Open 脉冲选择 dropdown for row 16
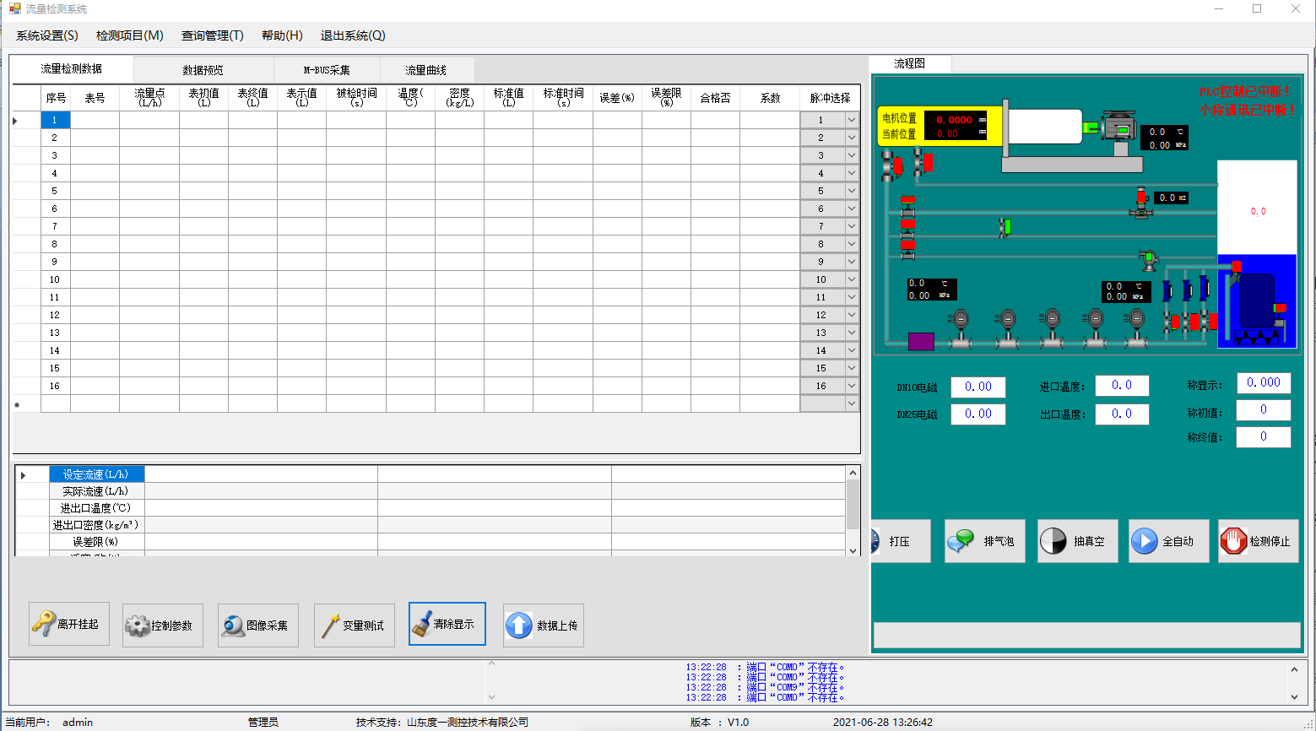 [x=852, y=386]
